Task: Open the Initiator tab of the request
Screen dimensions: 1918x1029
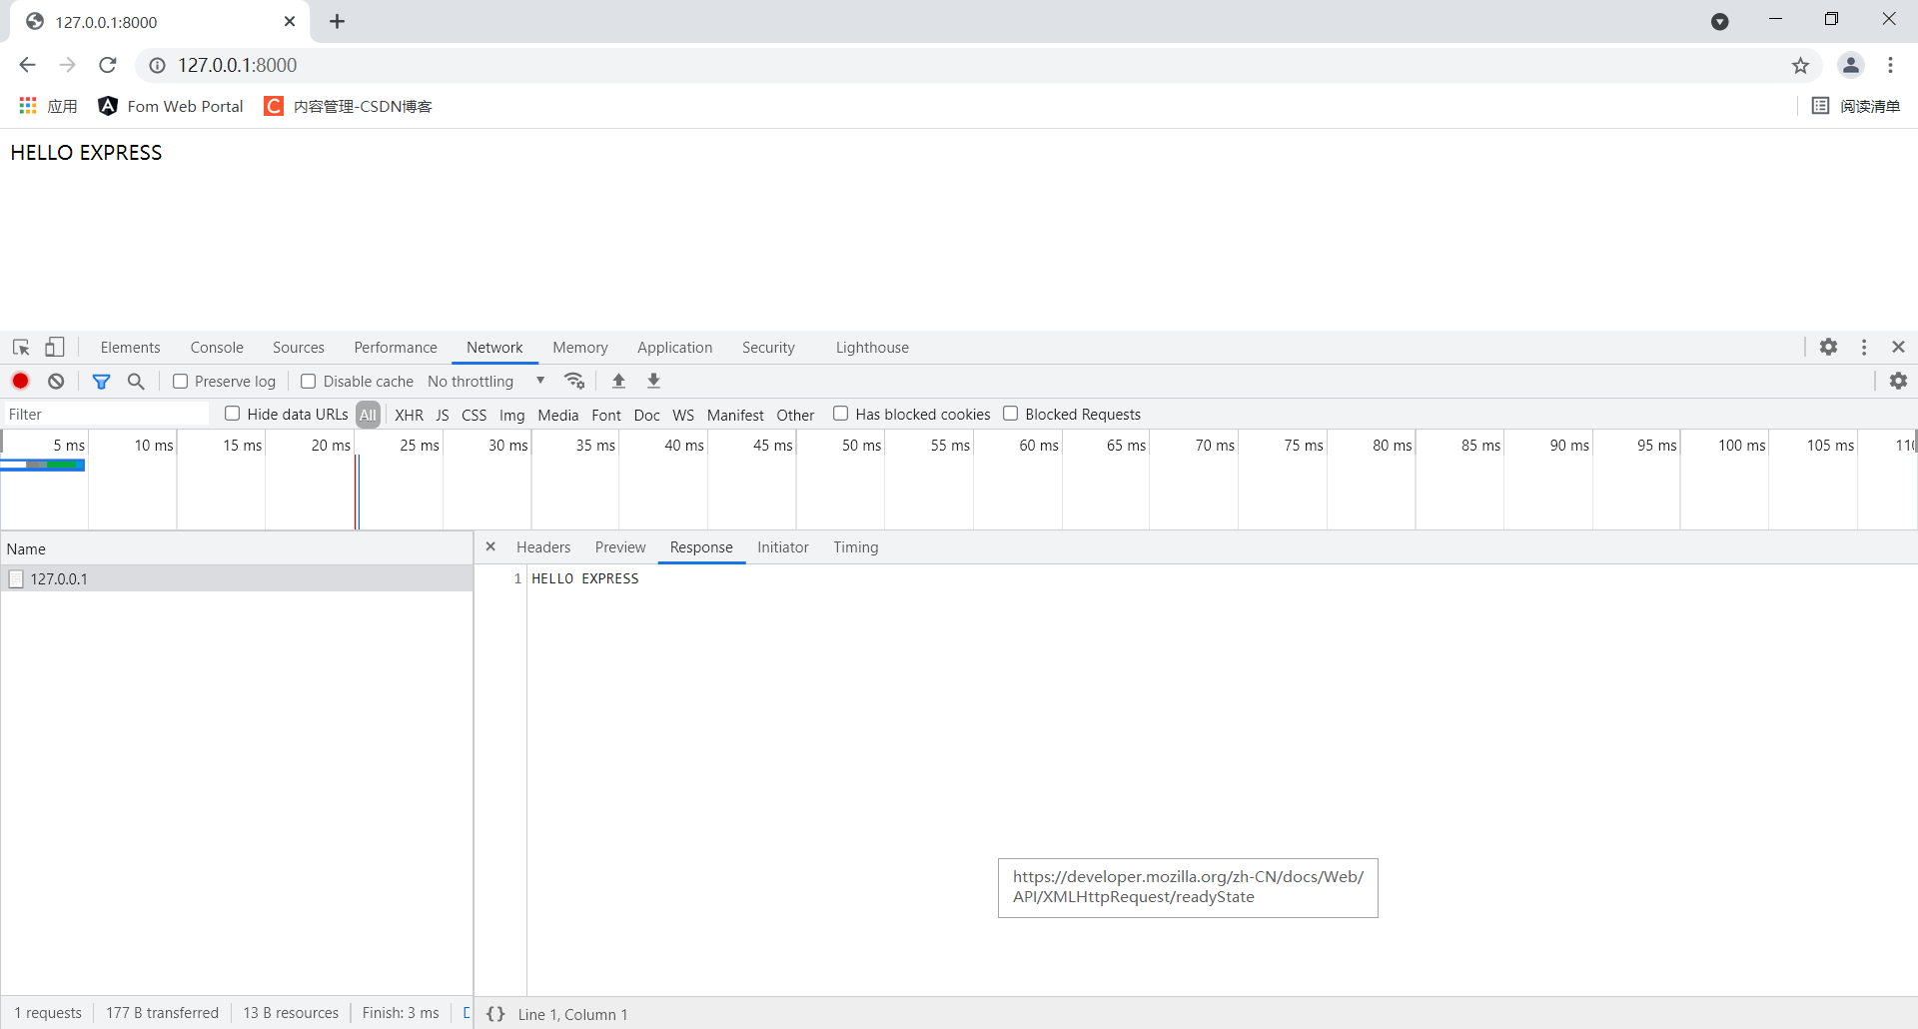Action: pyautogui.click(x=783, y=547)
